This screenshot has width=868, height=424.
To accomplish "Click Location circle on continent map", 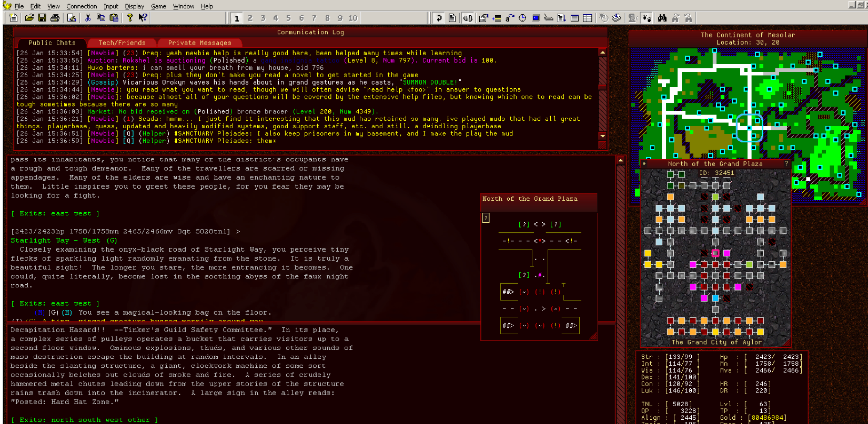I will 749,128.
